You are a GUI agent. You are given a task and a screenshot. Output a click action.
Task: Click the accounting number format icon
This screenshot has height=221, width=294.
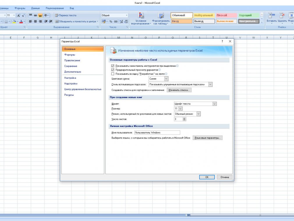[104, 21]
